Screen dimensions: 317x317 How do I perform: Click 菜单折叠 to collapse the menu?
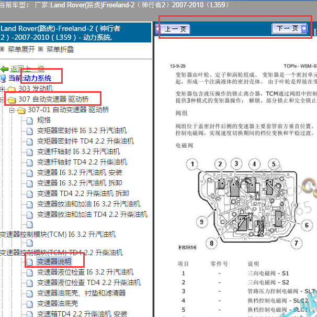(60, 49)
